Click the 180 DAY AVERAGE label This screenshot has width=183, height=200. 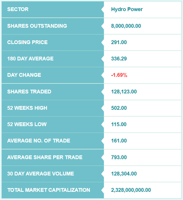pos(30,59)
